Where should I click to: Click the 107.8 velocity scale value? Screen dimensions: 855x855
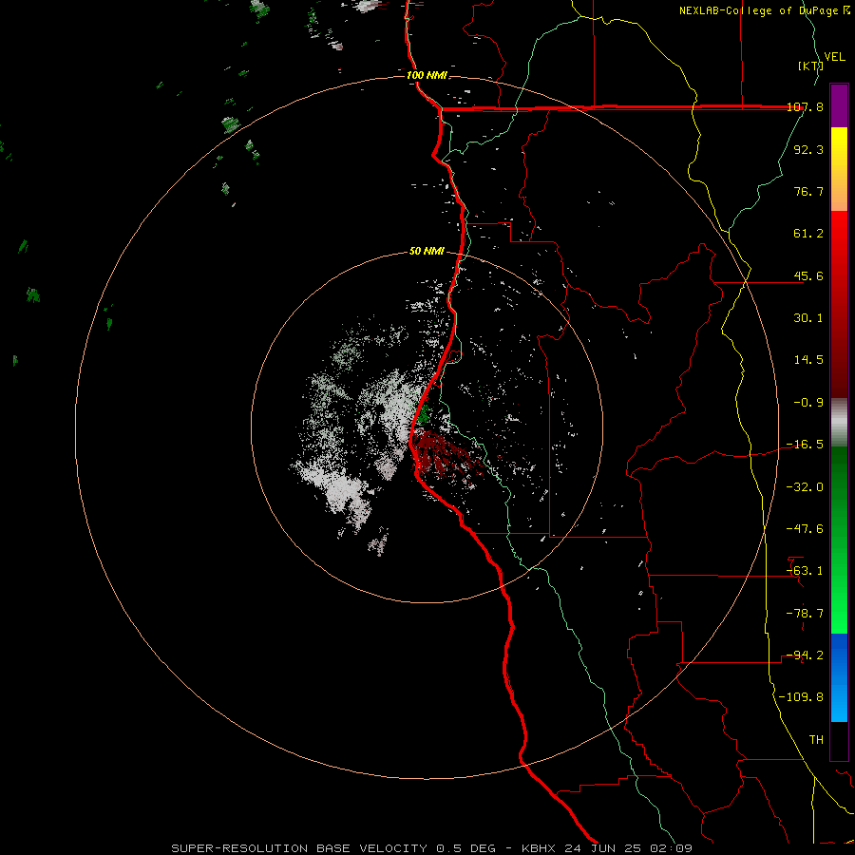[x=805, y=107]
